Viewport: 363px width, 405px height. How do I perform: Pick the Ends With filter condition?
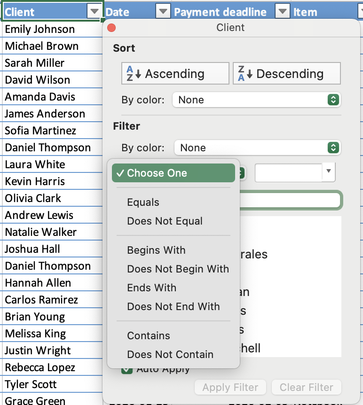pyautogui.click(x=151, y=288)
